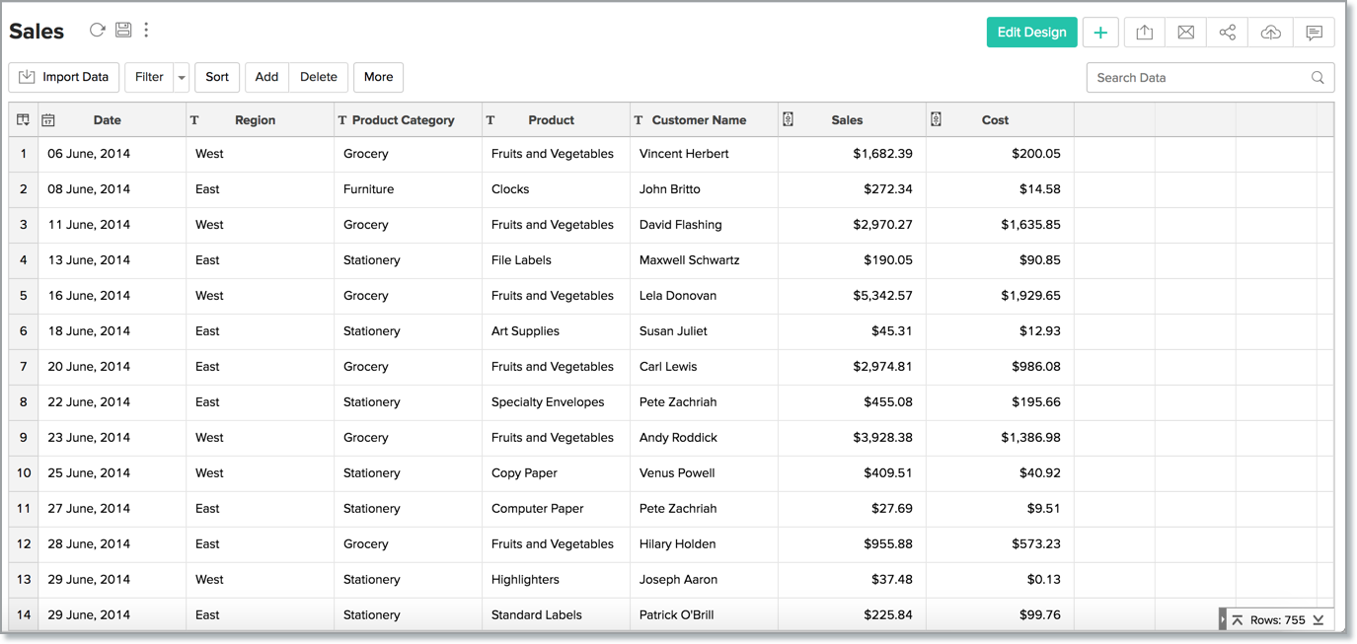The height and width of the screenshot is (644, 1357).
Task: Click the Edit Design button
Action: point(1031,33)
